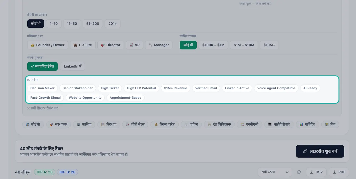Viewport: 356px width, 179px height.
Task: Choose the 201+ company size option
Action: (x=113, y=24)
